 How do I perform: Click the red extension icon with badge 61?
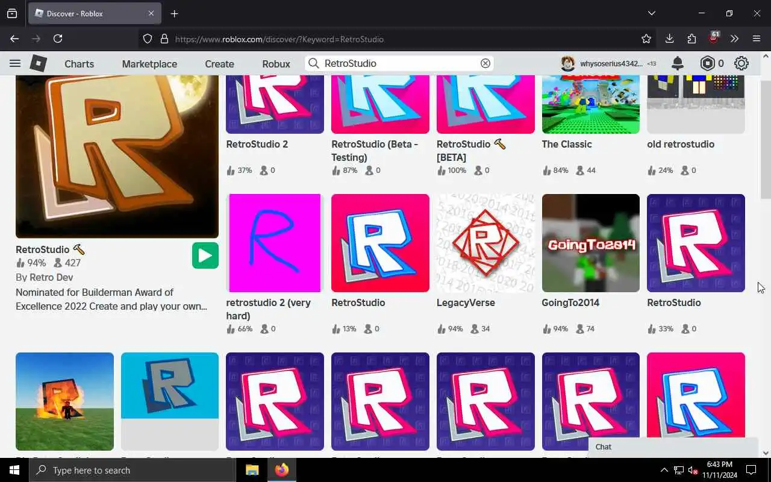tap(714, 38)
